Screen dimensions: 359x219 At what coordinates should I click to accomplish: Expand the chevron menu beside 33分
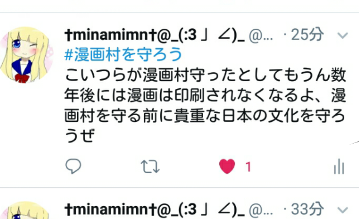(x=343, y=210)
